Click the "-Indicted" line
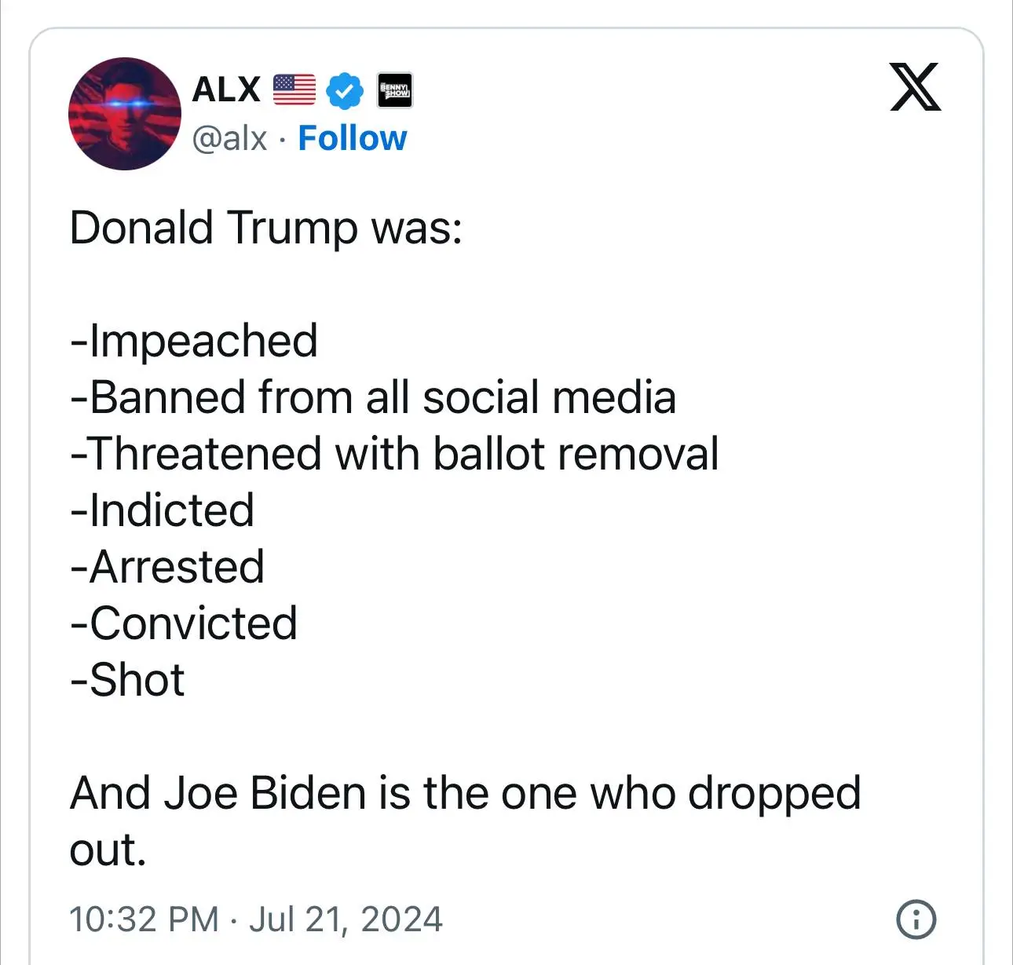The height and width of the screenshot is (965, 1013). coord(163,510)
